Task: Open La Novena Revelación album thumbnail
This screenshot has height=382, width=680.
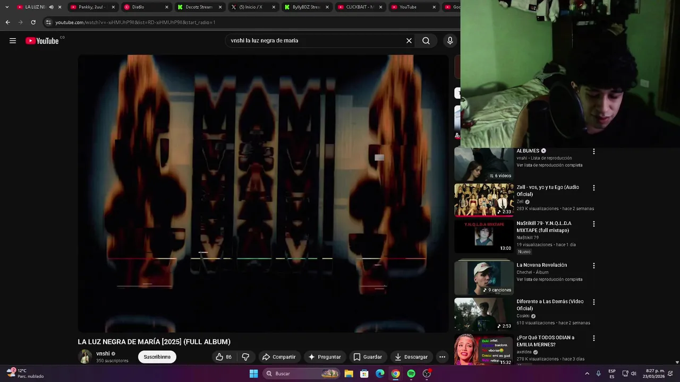Action: coord(484,278)
